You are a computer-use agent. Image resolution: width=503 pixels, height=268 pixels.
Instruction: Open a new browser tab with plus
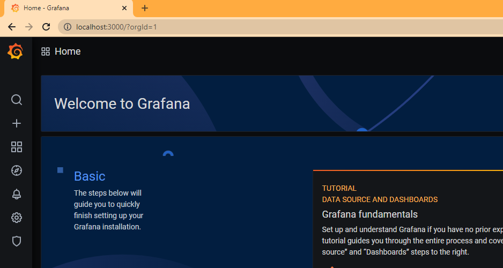(145, 8)
